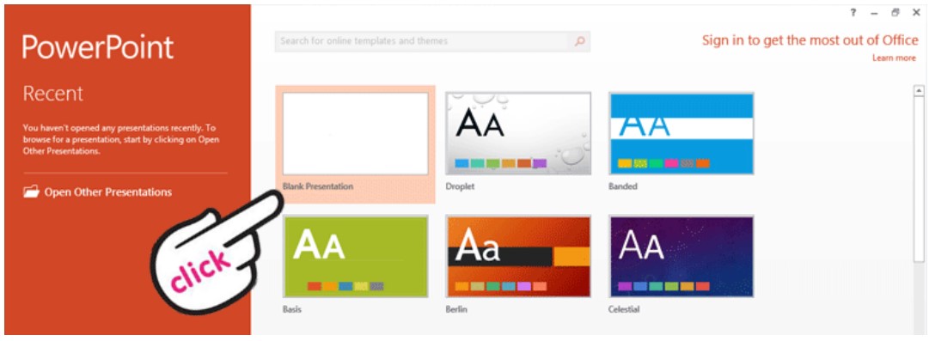The image size is (929, 341).
Task: Minimize the PowerPoint window
Action: point(874,13)
